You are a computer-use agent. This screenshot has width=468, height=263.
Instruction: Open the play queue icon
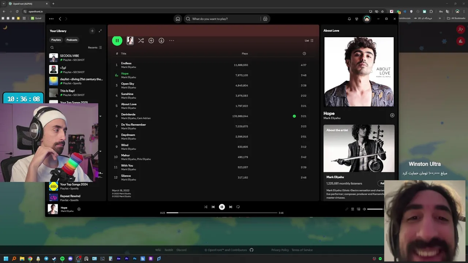tap(352, 209)
